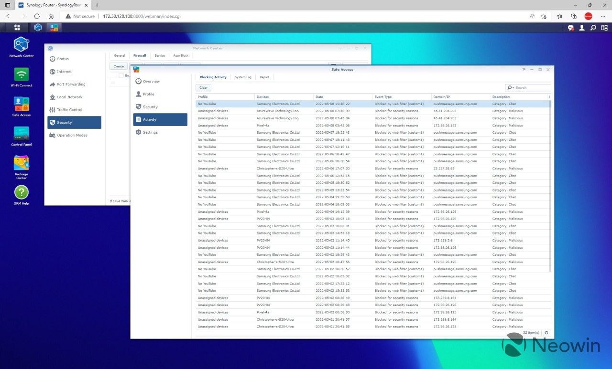Switch to Safe Access in SRM taskbar

(x=54, y=28)
